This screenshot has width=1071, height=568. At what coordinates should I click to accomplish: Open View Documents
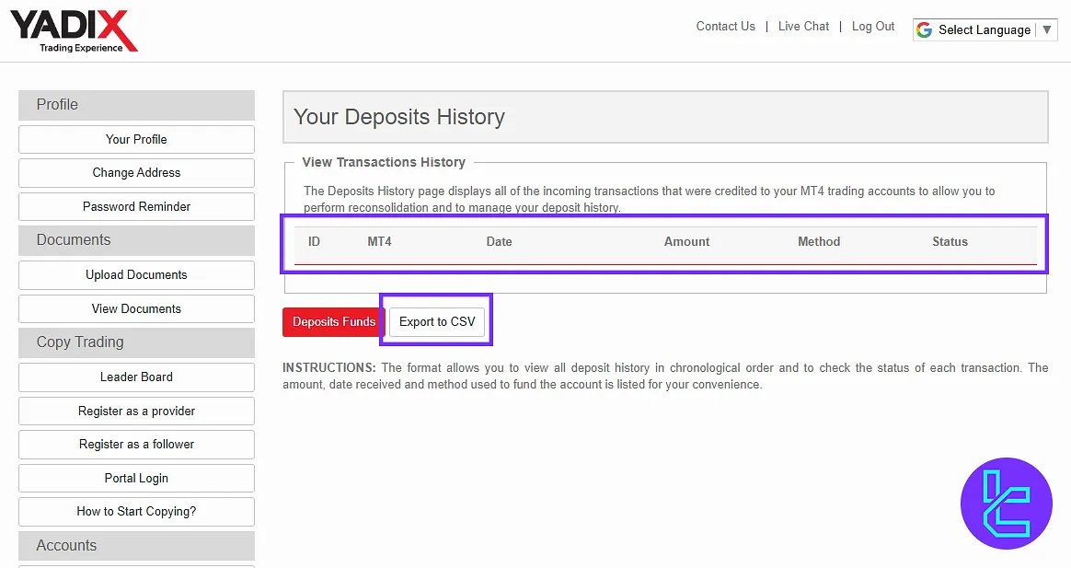[136, 309]
